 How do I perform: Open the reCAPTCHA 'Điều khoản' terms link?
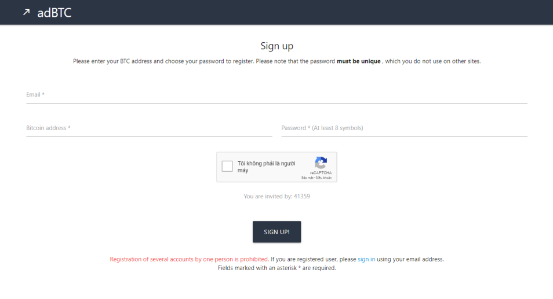point(324,178)
